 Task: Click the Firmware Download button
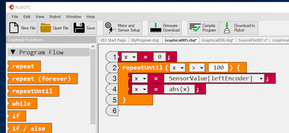tap(165, 28)
